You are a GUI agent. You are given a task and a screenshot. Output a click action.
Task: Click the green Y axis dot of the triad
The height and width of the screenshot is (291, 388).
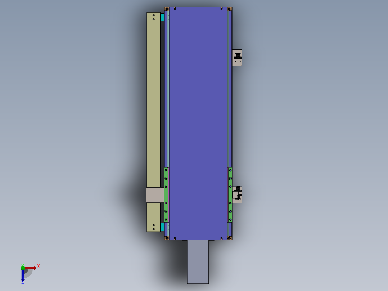tap(23, 268)
